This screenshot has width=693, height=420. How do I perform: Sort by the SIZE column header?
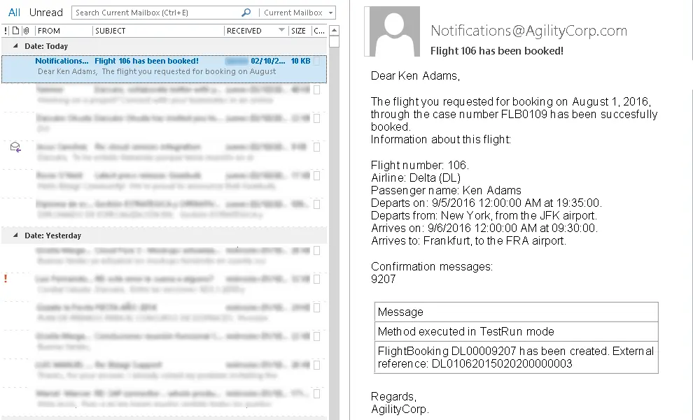coord(300,31)
